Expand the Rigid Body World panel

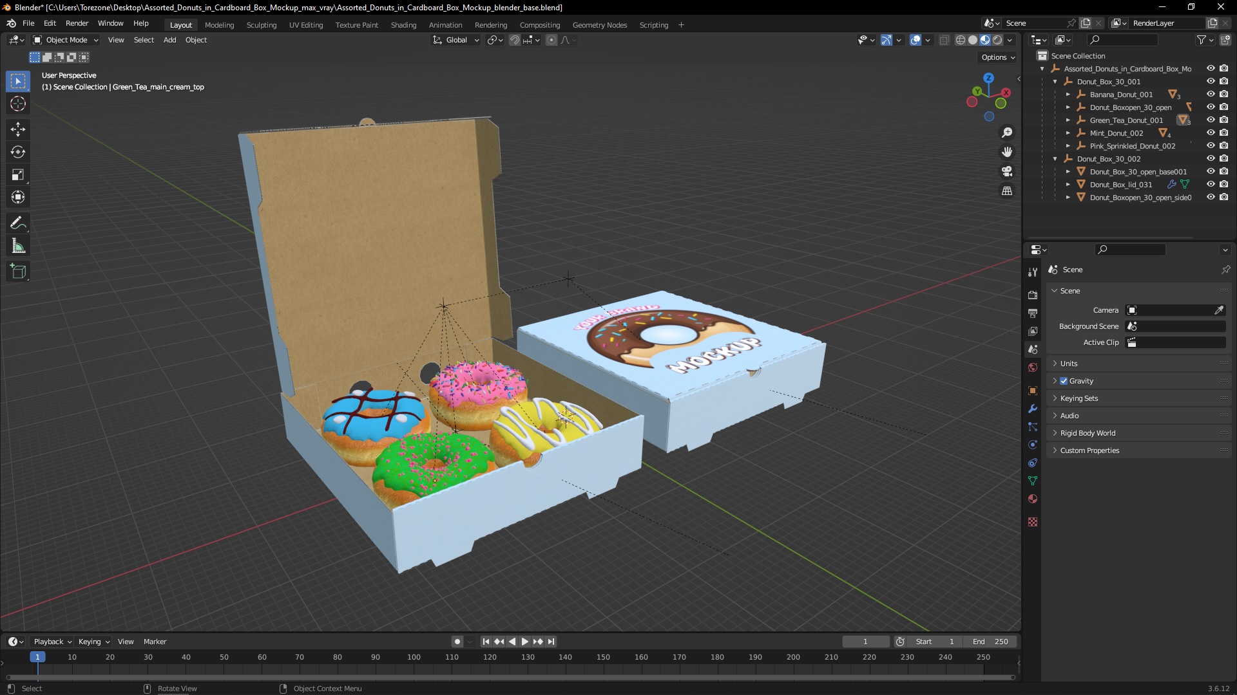pyautogui.click(x=1088, y=433)
